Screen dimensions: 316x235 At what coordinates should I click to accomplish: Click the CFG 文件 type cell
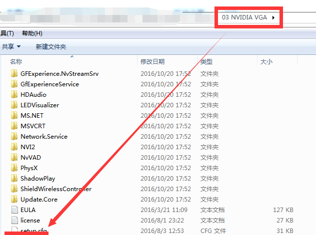coord(213,231)
